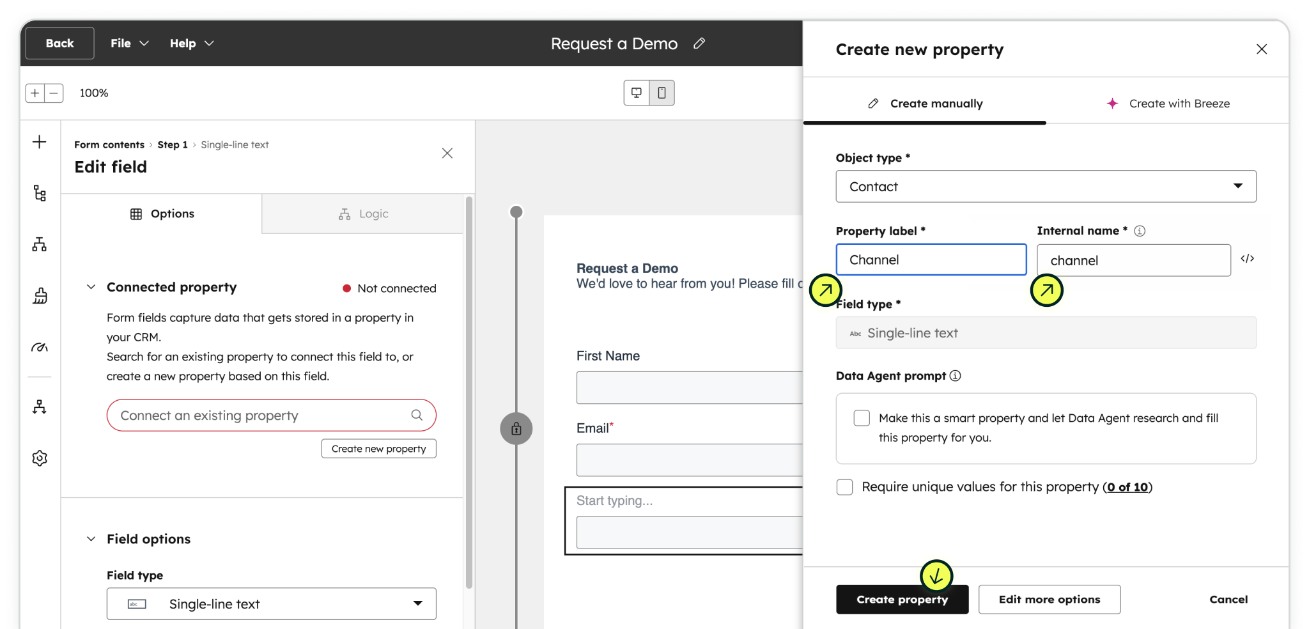Zoom in with the plus button
The width and height of the screenshot is (1309, 629).
[35, 93]
